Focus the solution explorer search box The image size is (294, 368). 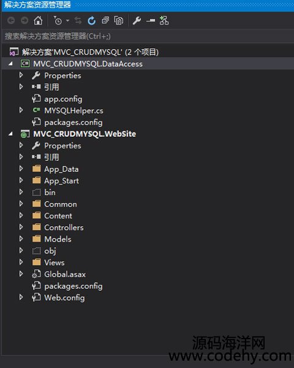pyautogui.click(x=148, y=36)
